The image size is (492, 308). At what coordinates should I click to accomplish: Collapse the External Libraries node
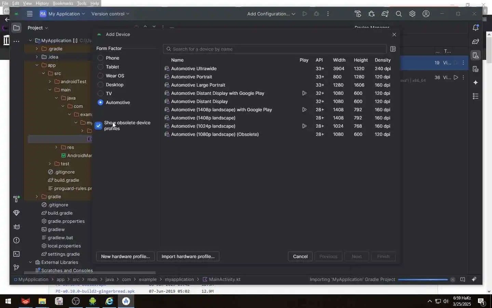[x=30, y=262]
